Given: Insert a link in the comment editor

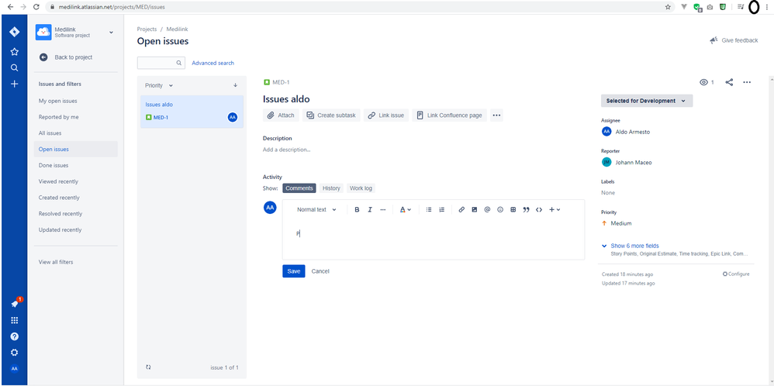Looking at the screenshot, I should pos(461,209).
